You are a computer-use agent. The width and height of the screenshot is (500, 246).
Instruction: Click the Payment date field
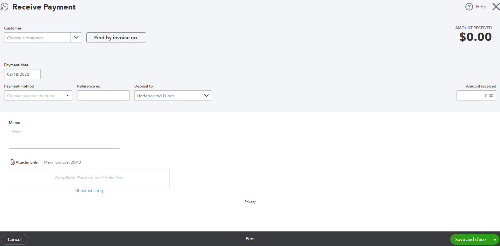click(x=22, y=74)
